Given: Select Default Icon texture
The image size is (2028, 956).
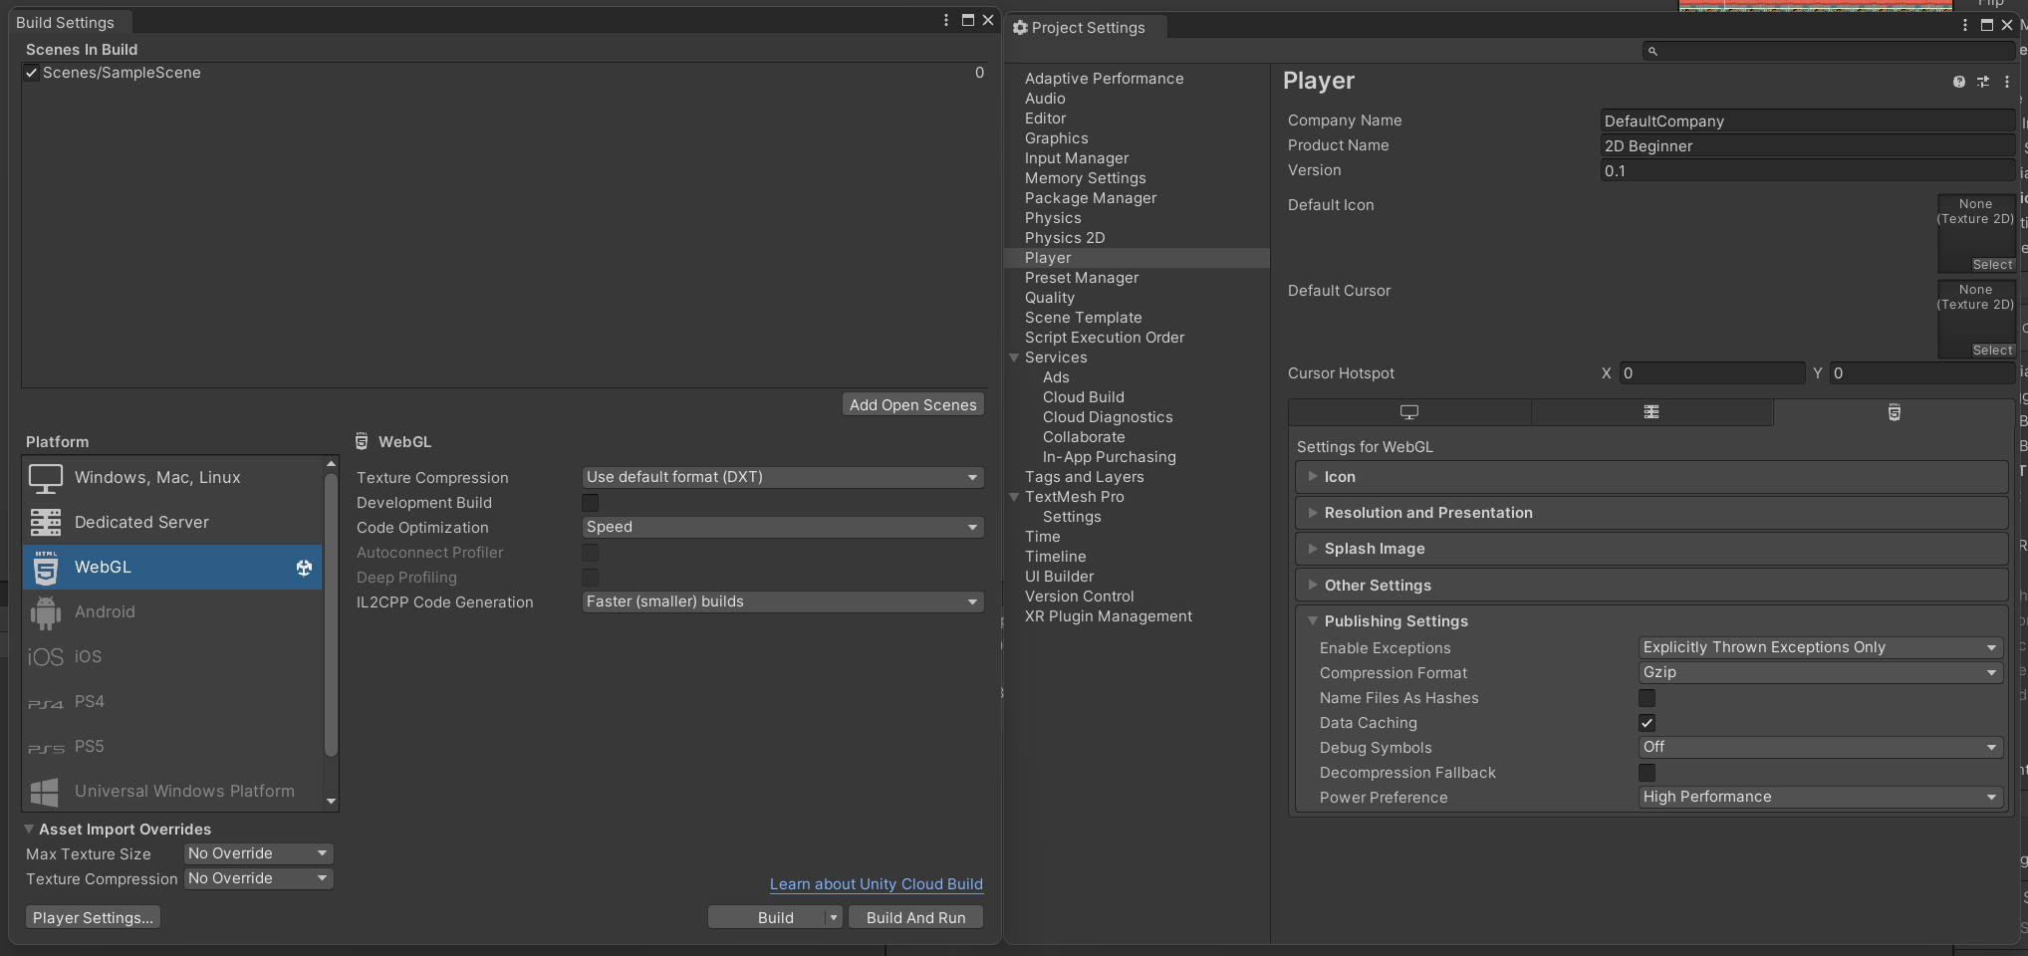Looking at the screenshot, I should pyautogui.click(x=1993, y=265).
